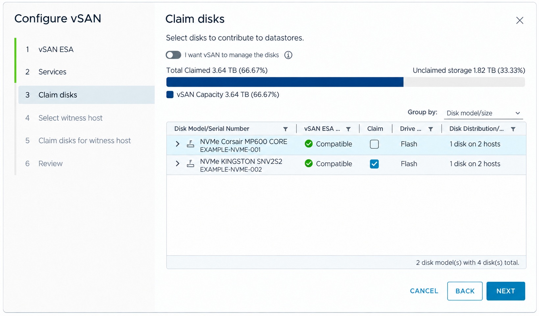539x316 pixels.
Task: Open the vSAN ESA column filter
Action: 348,129
